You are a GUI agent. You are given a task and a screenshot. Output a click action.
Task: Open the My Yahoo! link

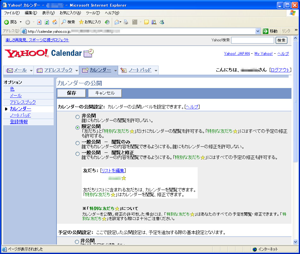263,54
